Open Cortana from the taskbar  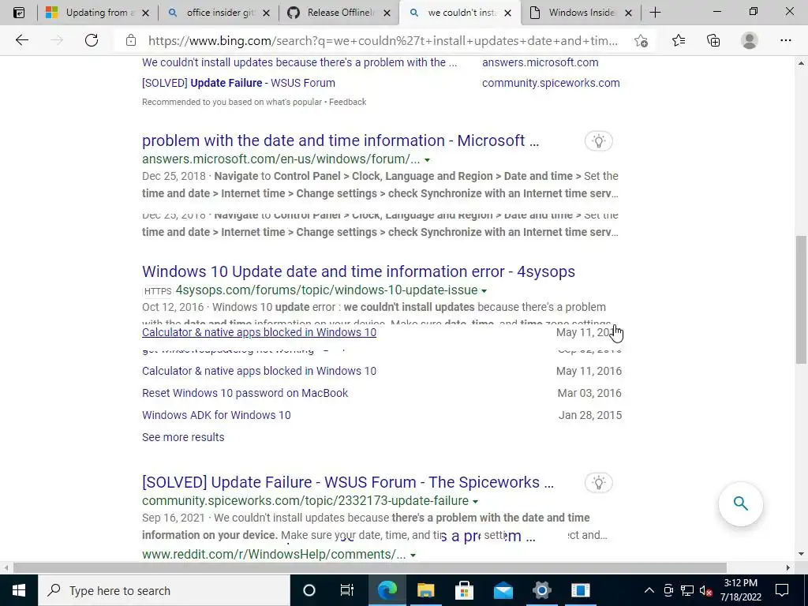coord(309,590)
